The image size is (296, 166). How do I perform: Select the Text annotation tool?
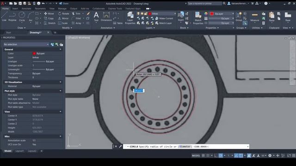point(96,17)
